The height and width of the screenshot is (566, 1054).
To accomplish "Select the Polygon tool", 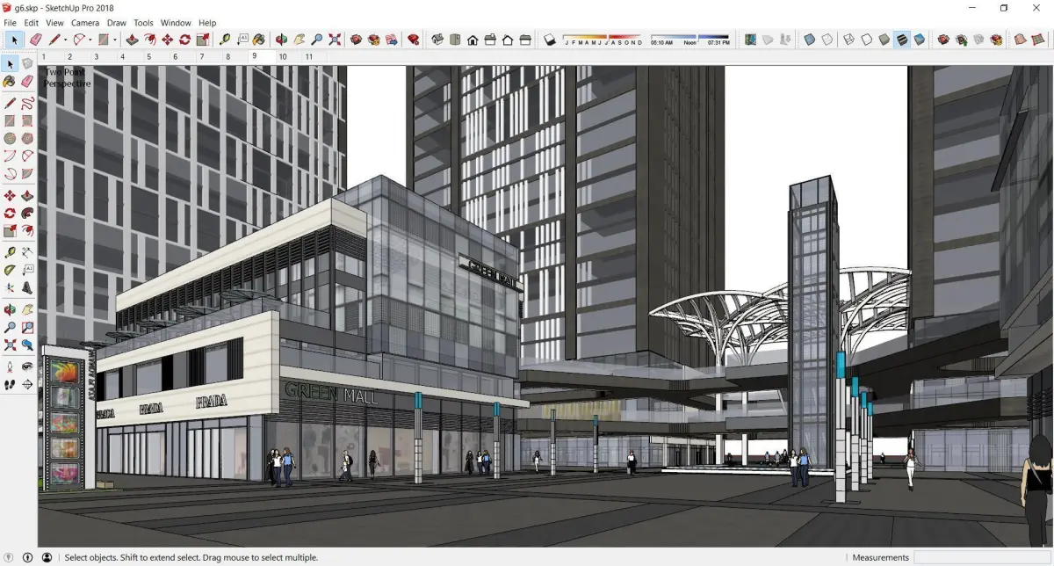I will point(27,138).
